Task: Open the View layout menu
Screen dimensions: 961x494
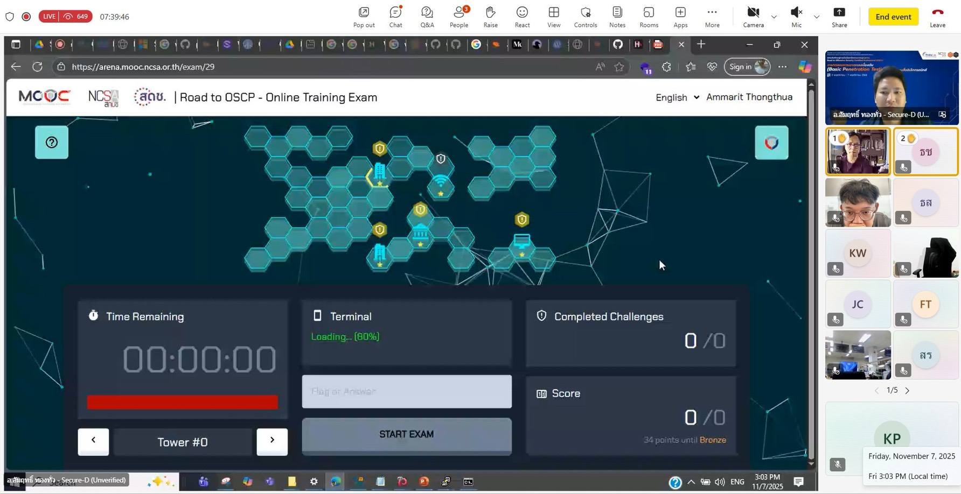Action: point(554,17)
